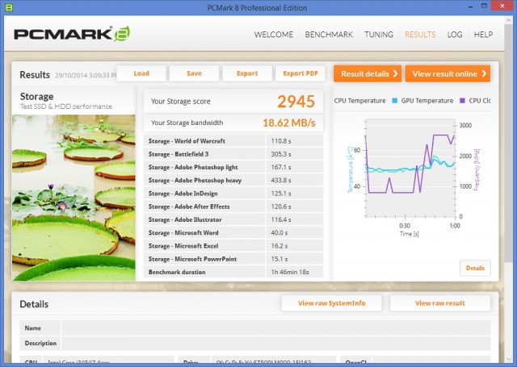Image resolution: width=517 pixels, height=367 pixels.
Task: Click the CPU Temperature legend label
Action: [359, 101]
